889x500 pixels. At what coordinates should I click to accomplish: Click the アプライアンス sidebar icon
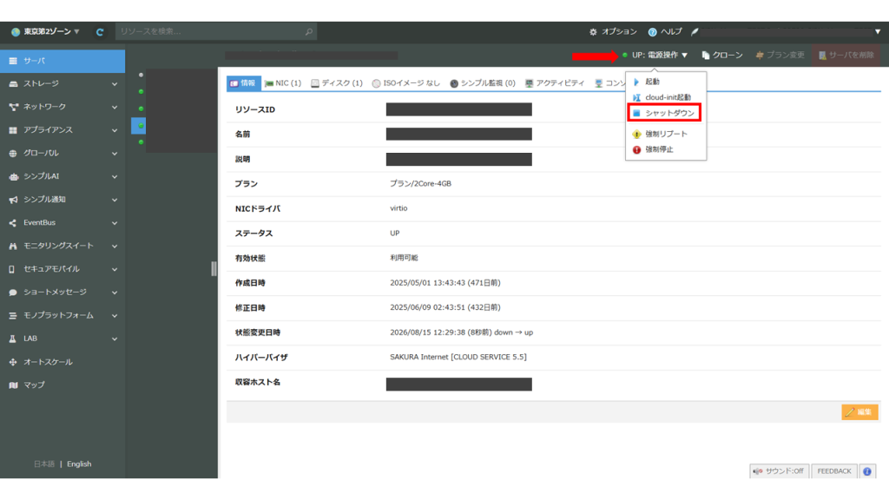click(x=13, y=130)
